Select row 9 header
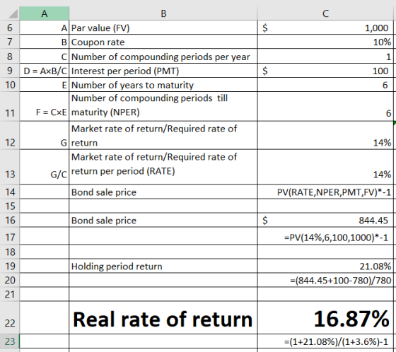The height and width of the screenshot is (352, 396). (x=10, y=71)
